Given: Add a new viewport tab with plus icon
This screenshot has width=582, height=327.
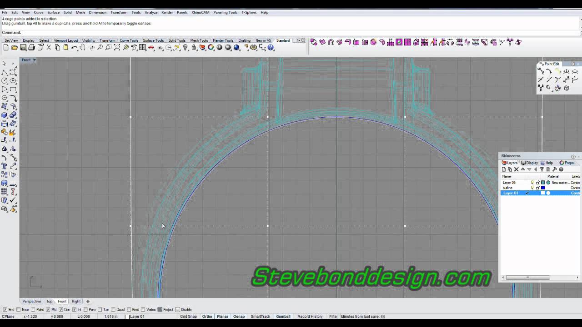Looking at the screenshot, I should 88,302.
